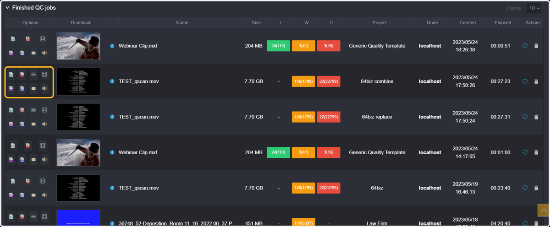Re-run the 16:46:13 64biz job
Screen dimensions: 550x227
pyautogui.click(x=525, y=188)
